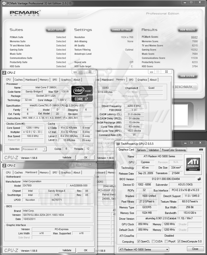
Task: Open PowerColor Giveaway tab in GPU-Z
Action: [x=174, y=150]
